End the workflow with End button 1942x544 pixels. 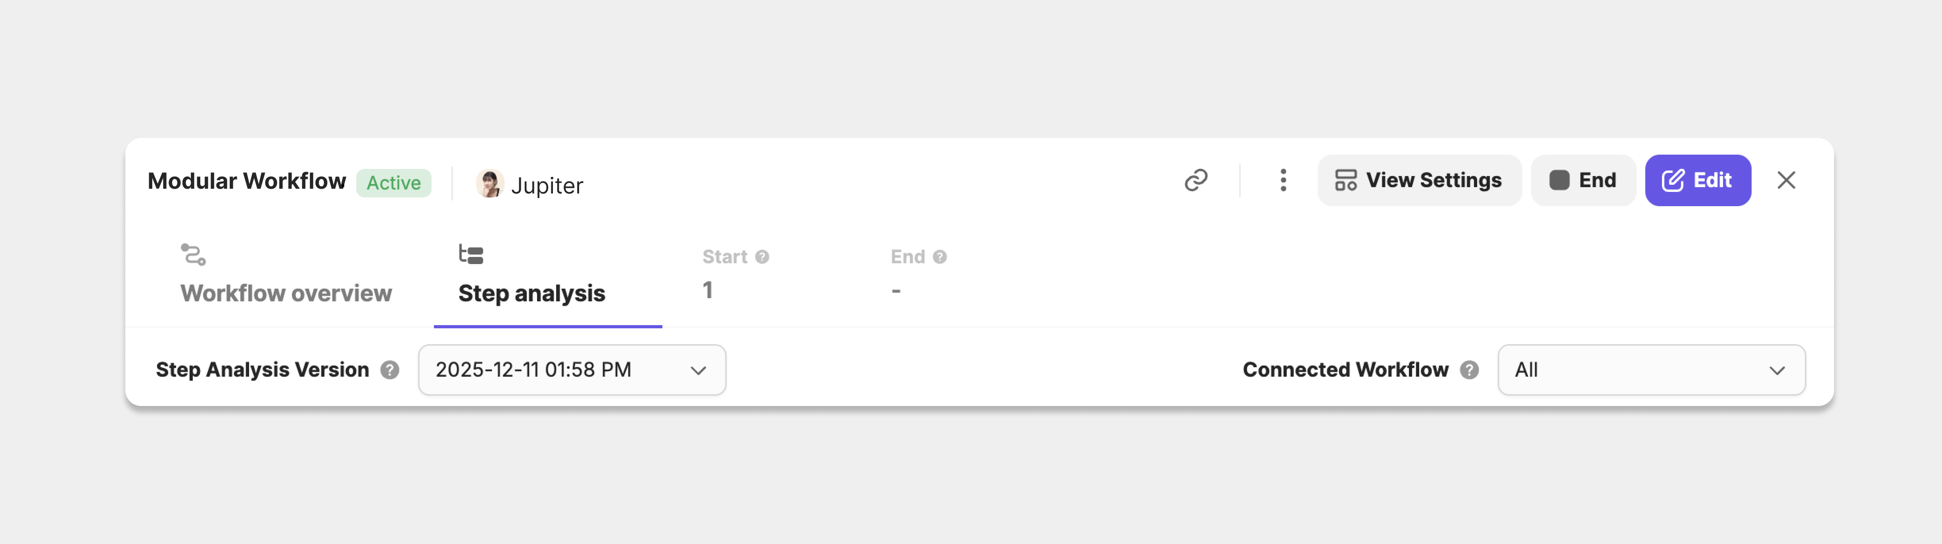[1582, 180]
